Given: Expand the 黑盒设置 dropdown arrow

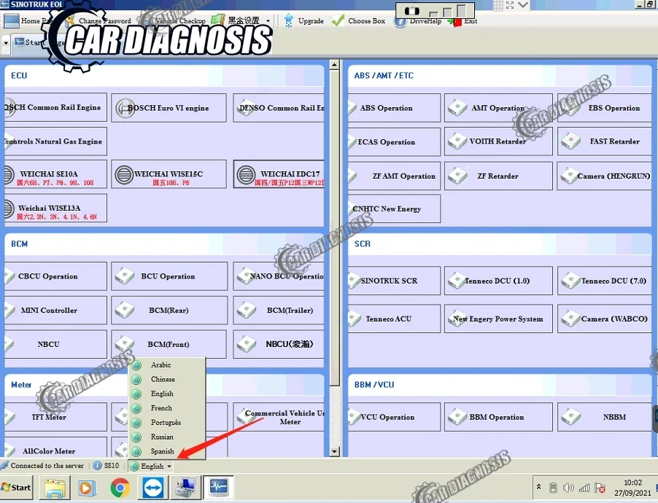Looking at the screenshot, I should pyautogui.click(x=268, y=21).
